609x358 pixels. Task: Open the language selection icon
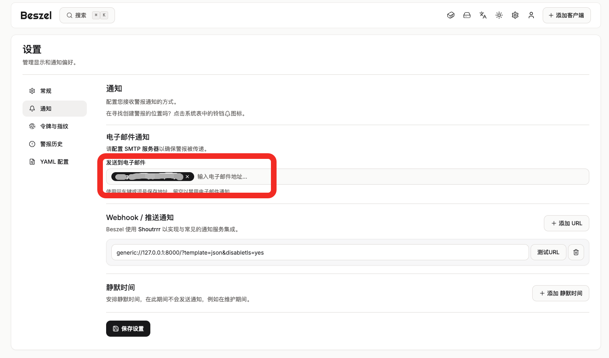[483, 15]
